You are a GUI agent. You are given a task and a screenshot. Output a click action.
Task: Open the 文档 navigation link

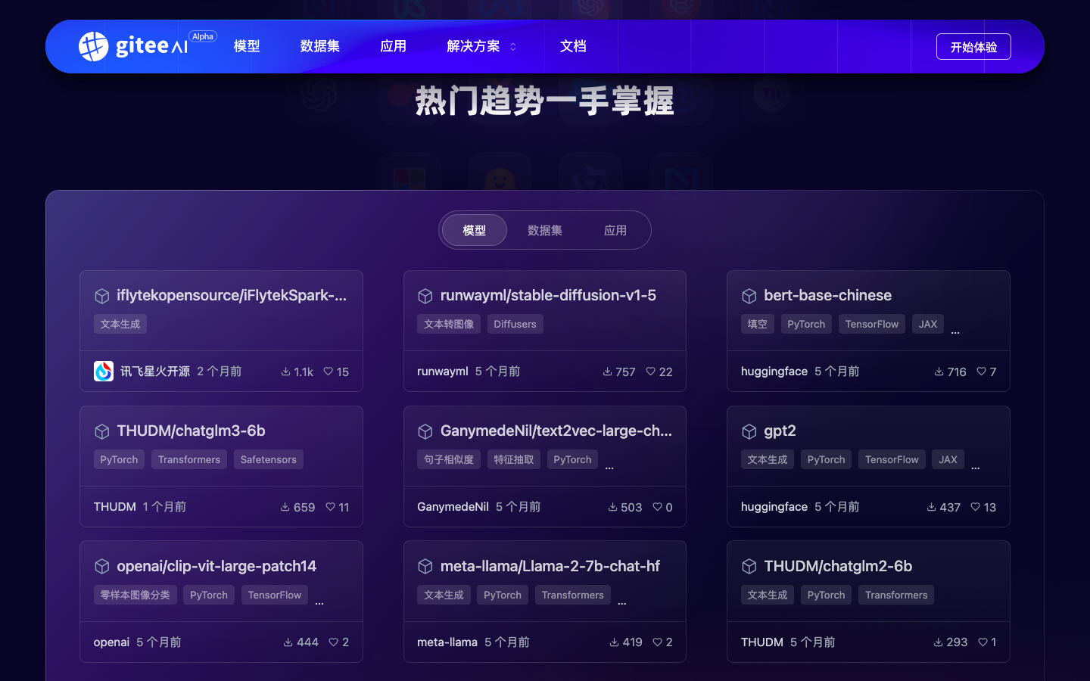pos(573,46)
